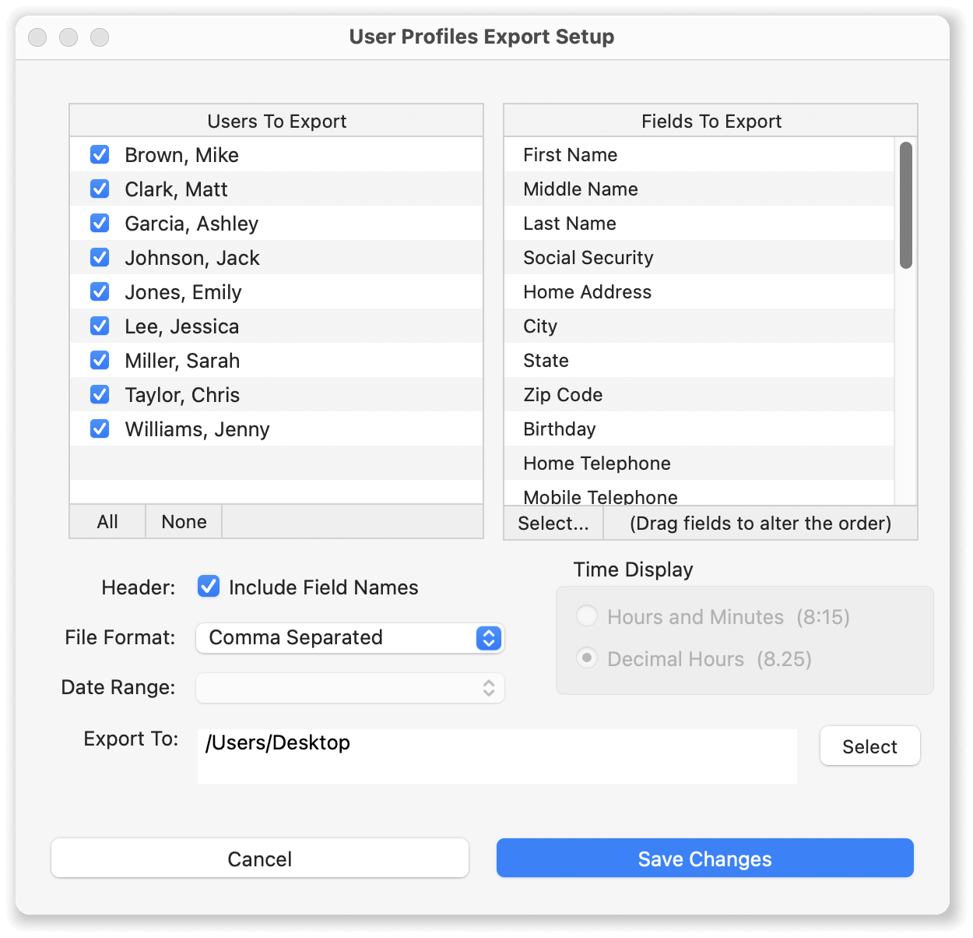Click the name Garcia, Ashley
The image size is (973, 938).
191,224
